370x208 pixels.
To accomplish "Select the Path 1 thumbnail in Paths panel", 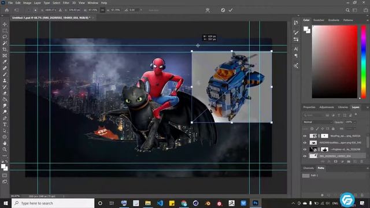I will pos(306,176).
